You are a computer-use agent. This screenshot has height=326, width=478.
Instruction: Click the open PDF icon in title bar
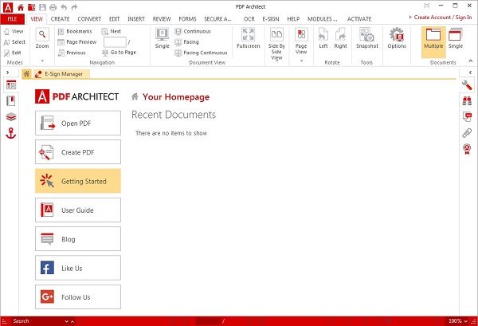tap(31, 7)
